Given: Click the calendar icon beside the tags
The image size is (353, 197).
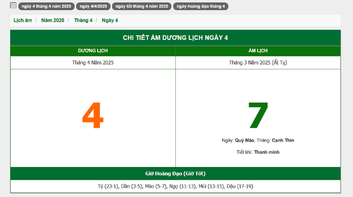Looking at the screenshot, I should point(13,6).
